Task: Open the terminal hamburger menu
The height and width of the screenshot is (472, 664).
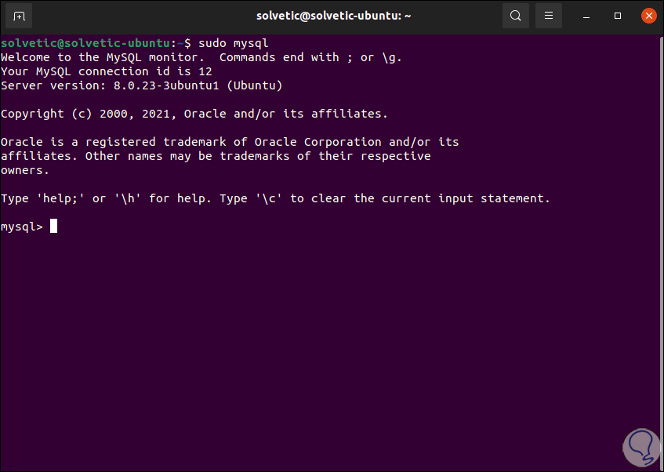Action: tap(549, 16)
